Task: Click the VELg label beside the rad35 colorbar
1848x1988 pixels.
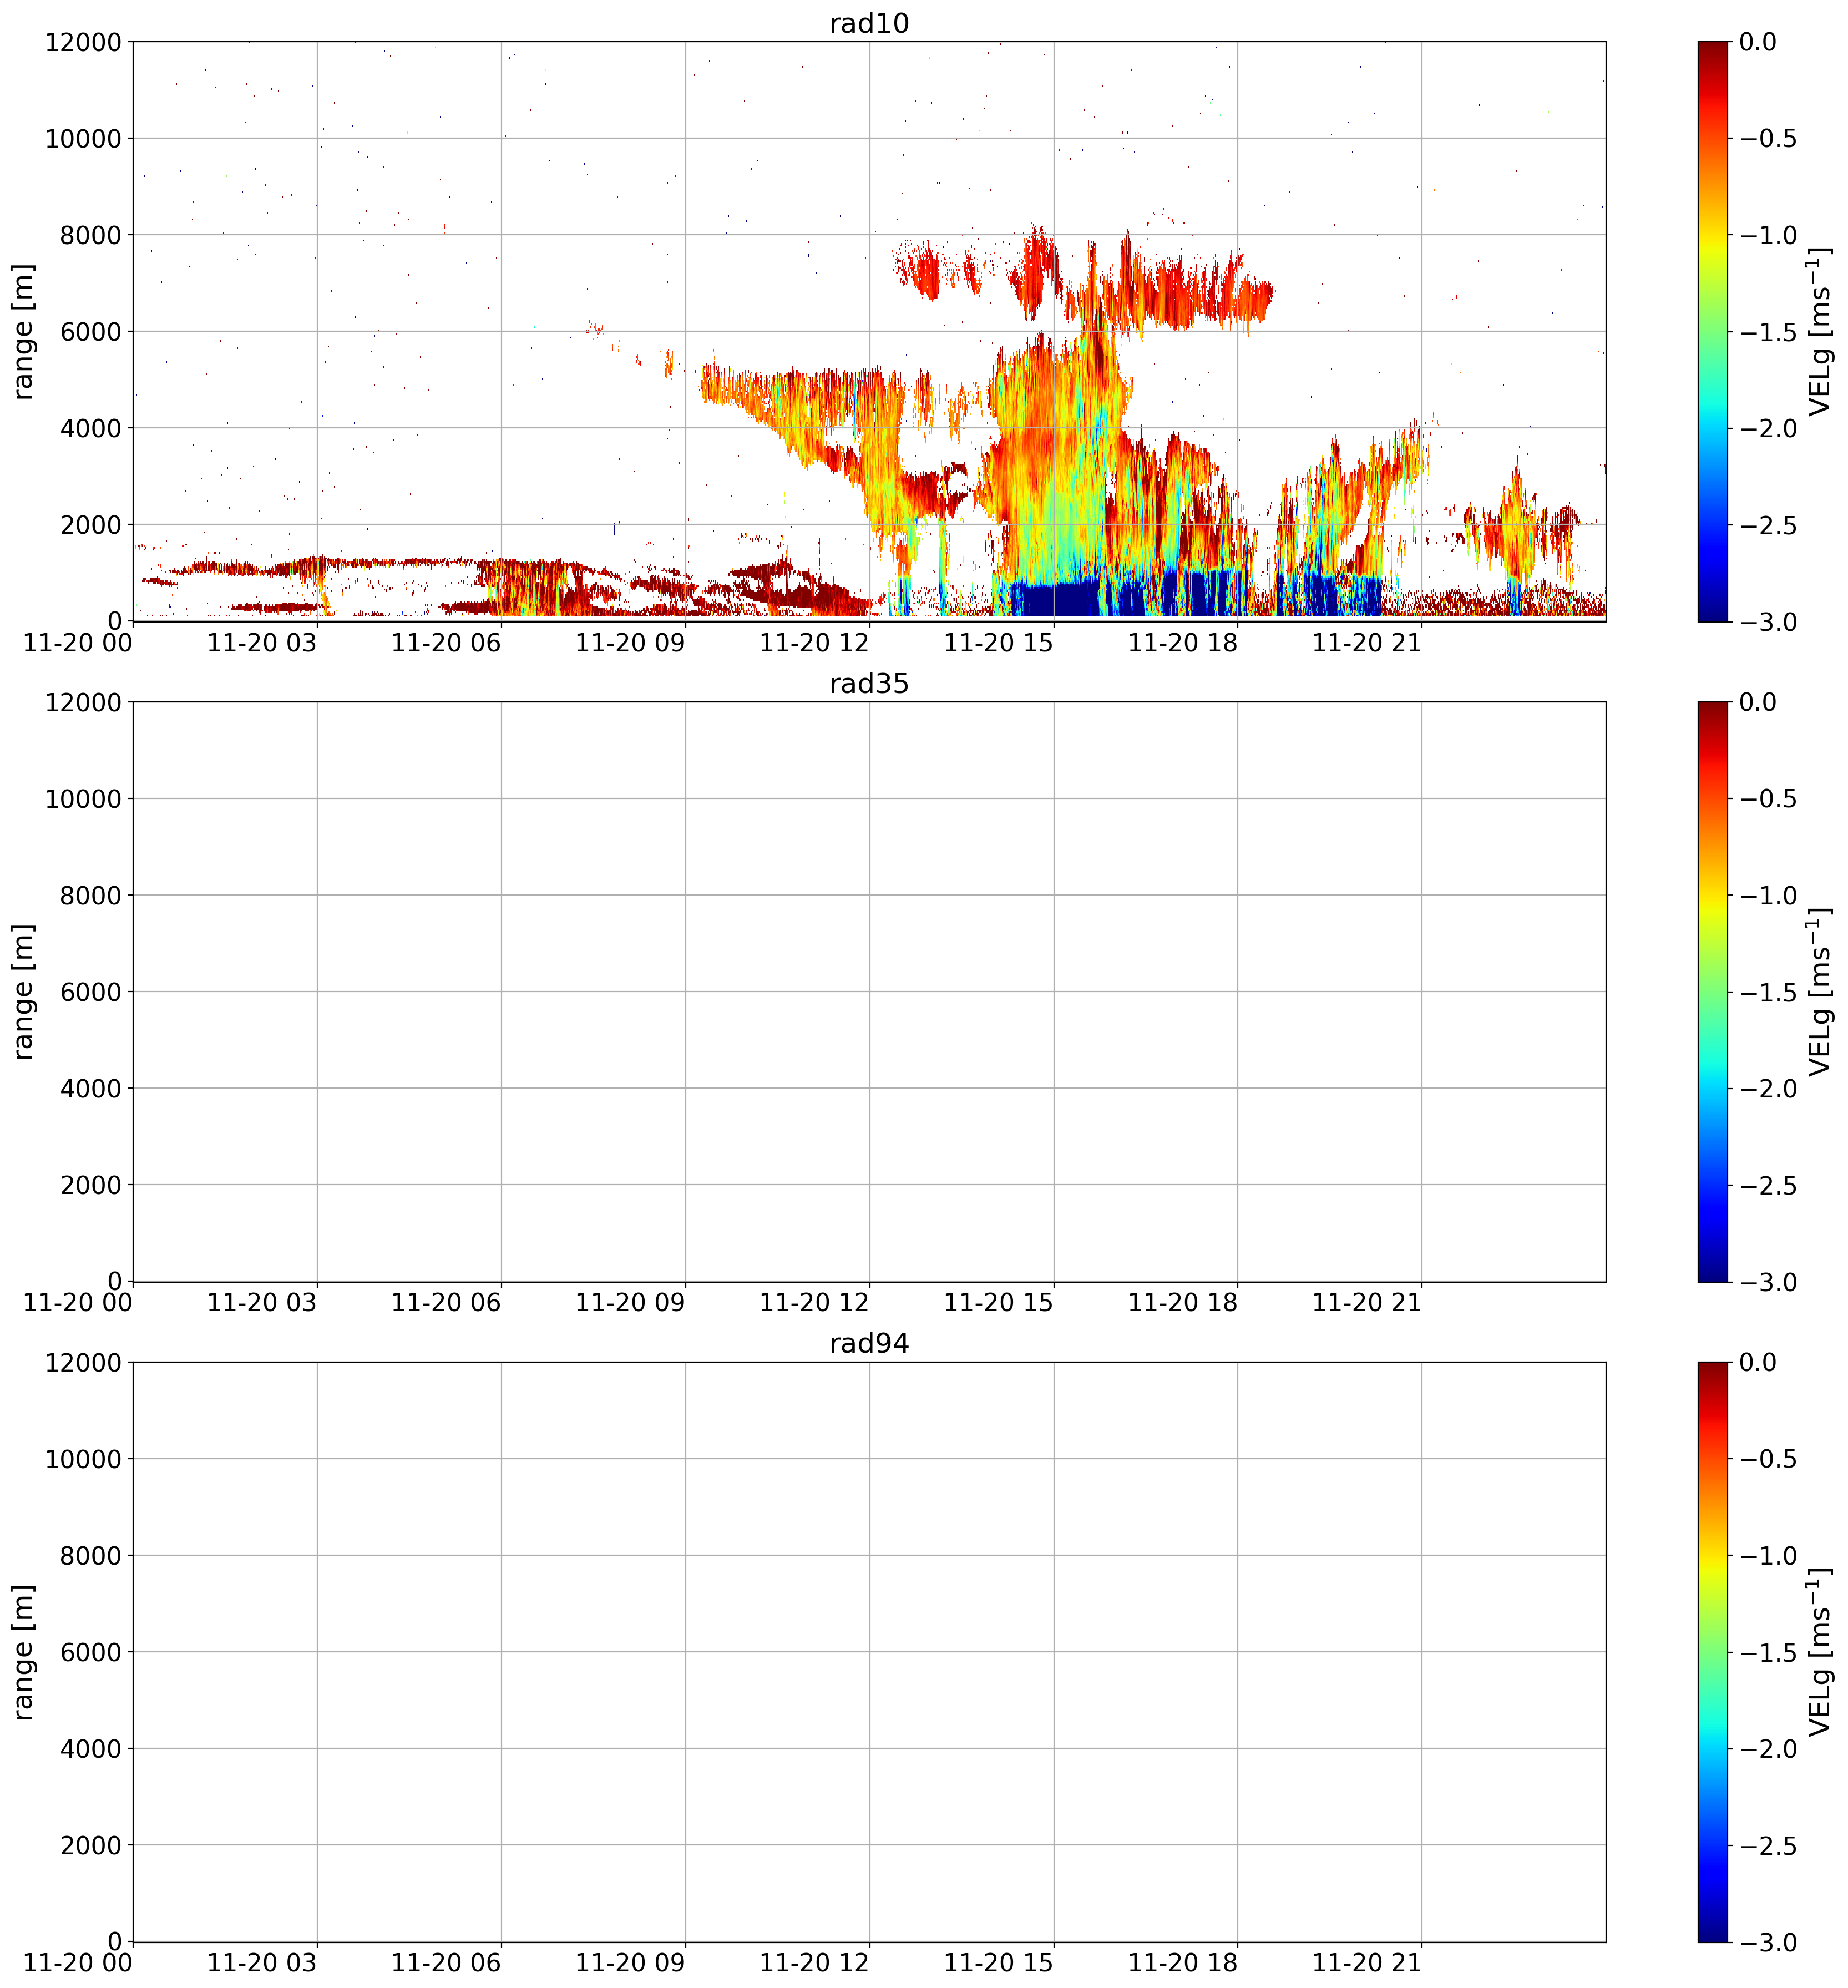Action: coord(1820,991)
